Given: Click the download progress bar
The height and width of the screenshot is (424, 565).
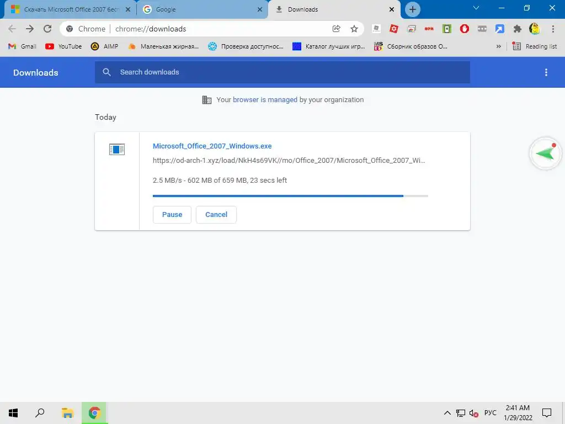Looking at the screenshot, I should click(x=290, y=196).
